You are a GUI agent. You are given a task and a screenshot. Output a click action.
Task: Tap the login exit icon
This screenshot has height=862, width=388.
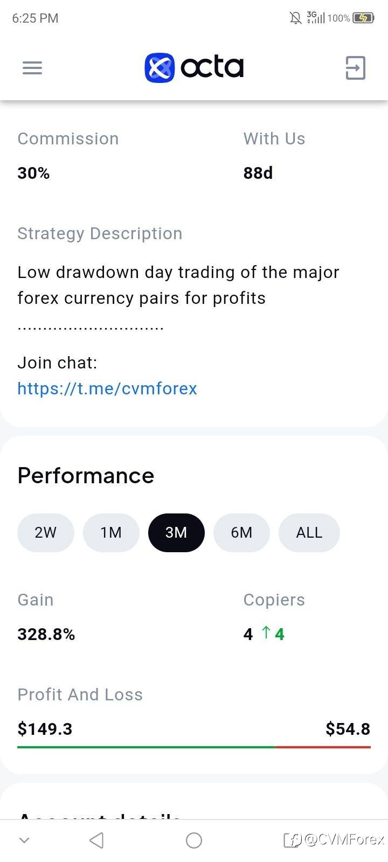[x=355, y=68]
